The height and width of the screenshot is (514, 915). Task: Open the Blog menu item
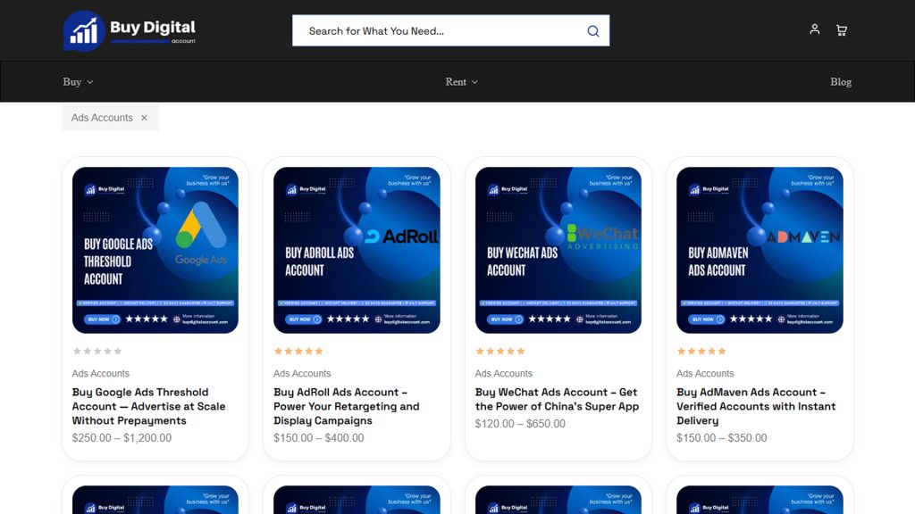pos(840,81)
